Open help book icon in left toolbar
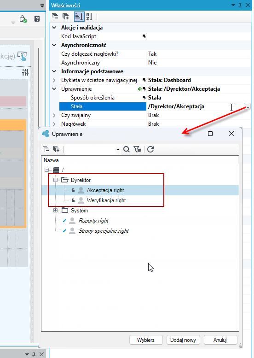This screenshot has width=254, height=358. coord(37,19)
